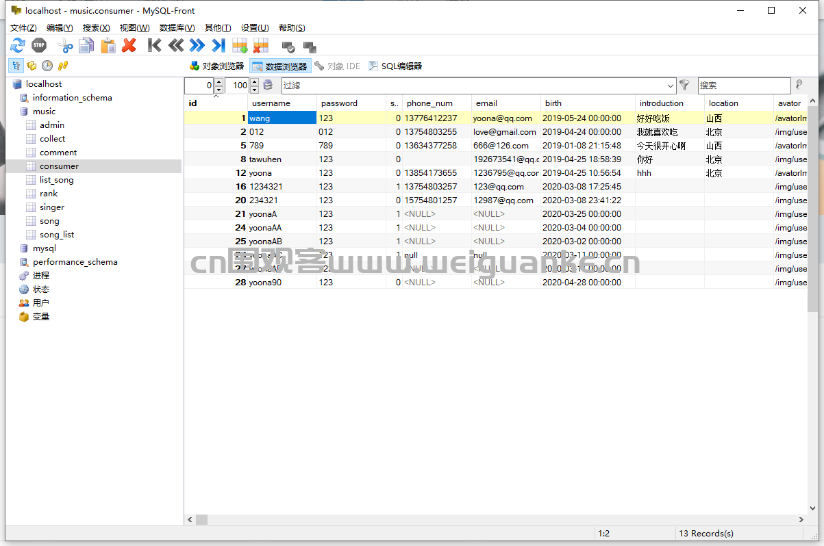Viewport: 824px width, 546px height.
Task: Open the song_list table
Action: [57, 234]
